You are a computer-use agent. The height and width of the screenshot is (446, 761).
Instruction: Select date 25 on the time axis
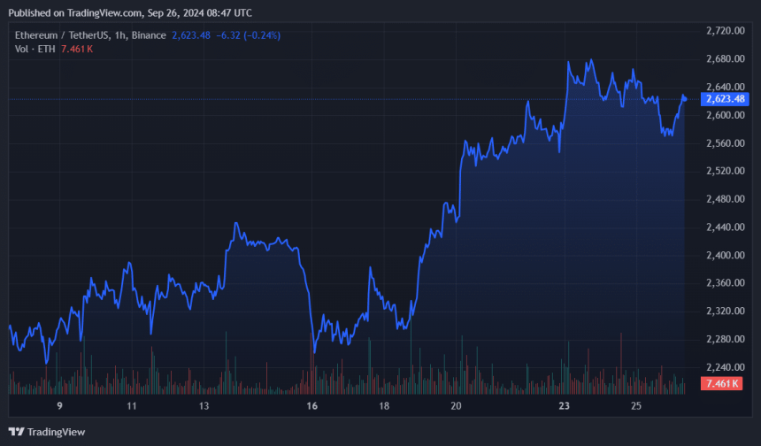(x=635, y=405)
